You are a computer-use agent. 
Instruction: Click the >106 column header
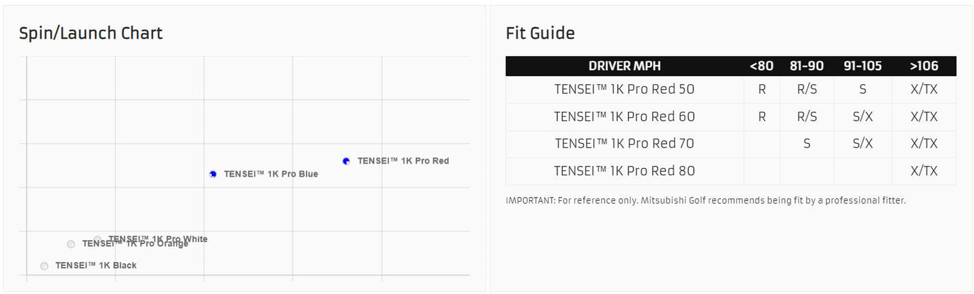pyautogui.click(x=923, y=66)
